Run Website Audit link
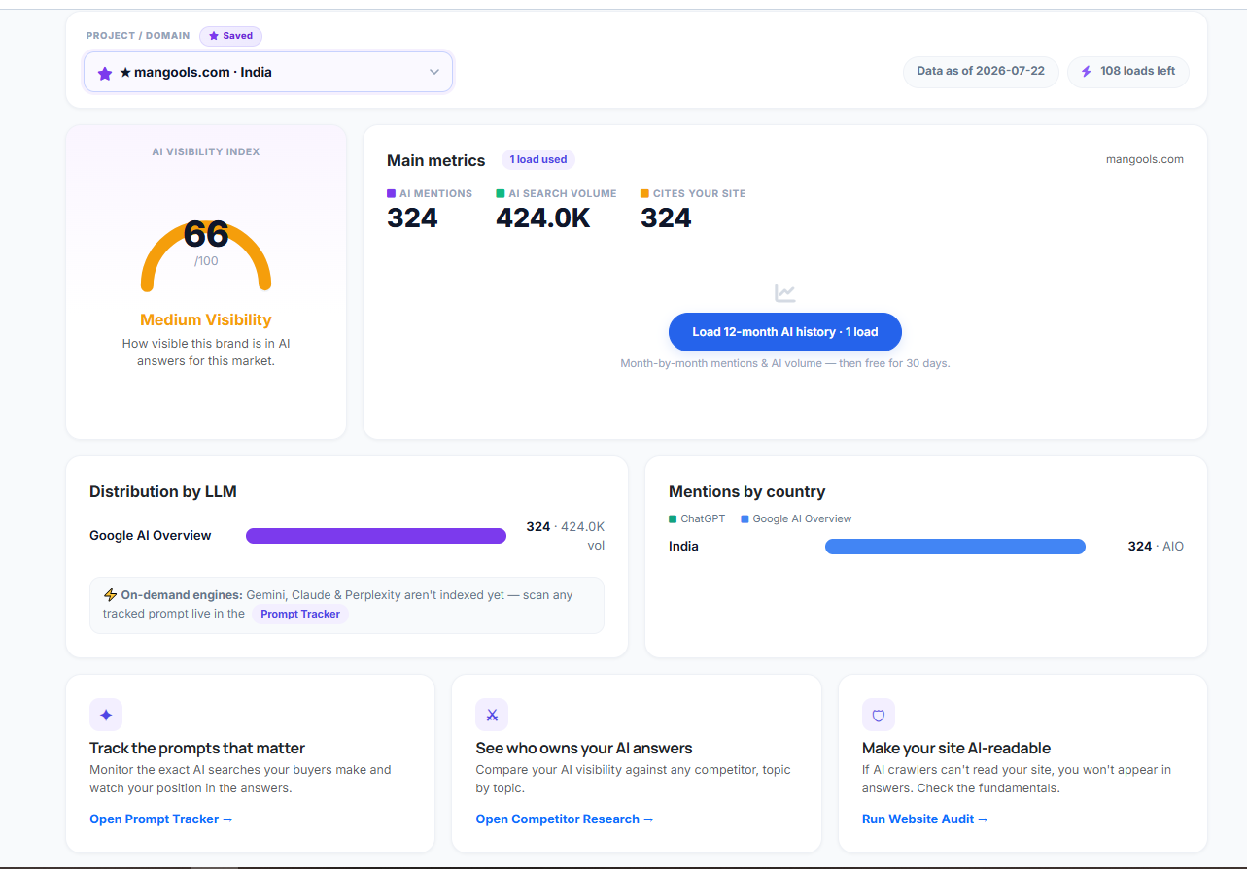1247x869 pixels. 925,819
